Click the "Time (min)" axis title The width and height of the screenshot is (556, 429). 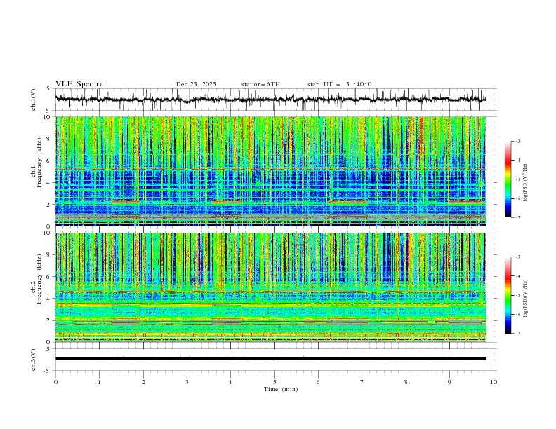[x=281, y=389]
